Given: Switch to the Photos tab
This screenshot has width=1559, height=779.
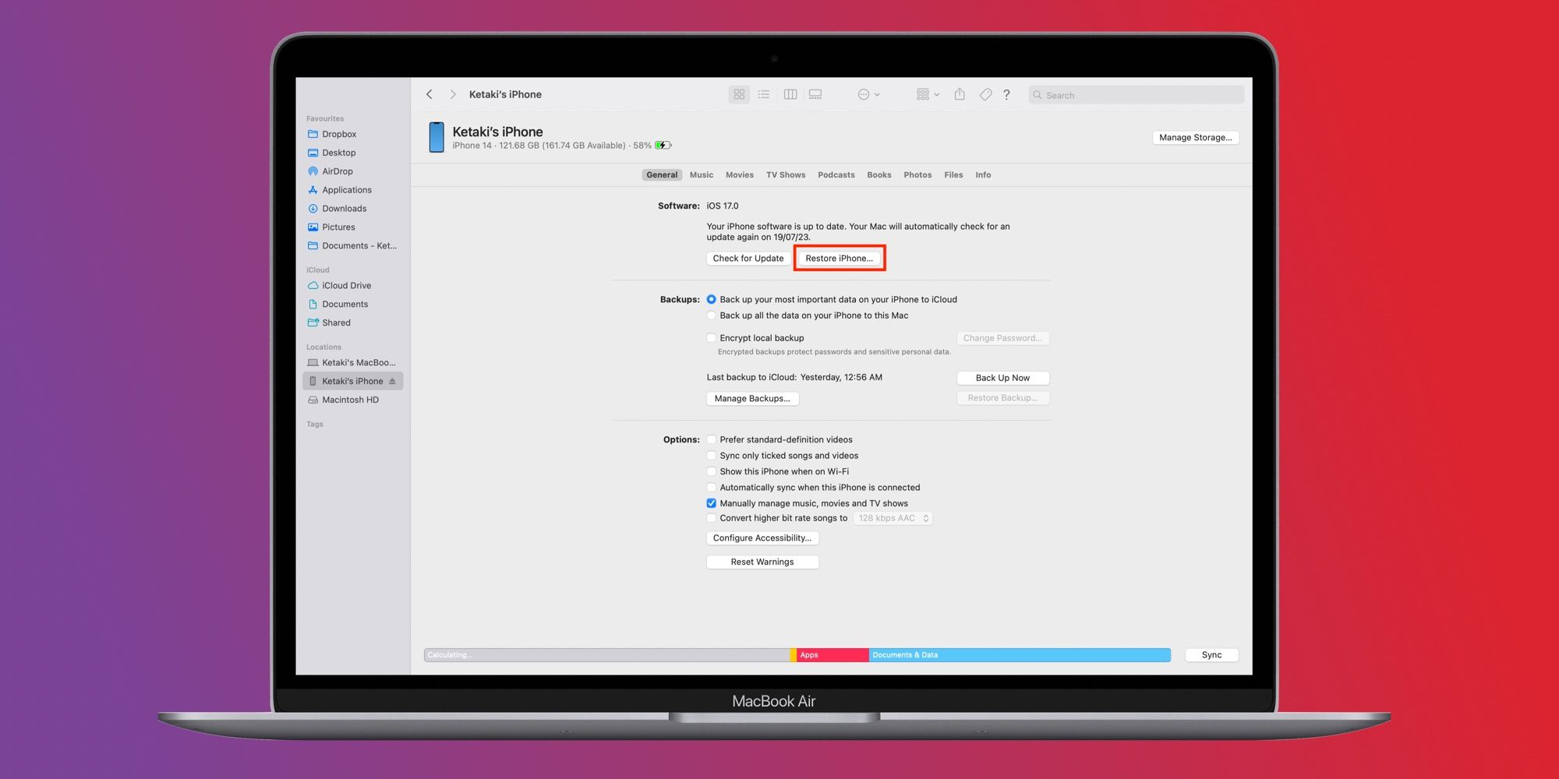Looking at the screenshot, I should (917, 175).
